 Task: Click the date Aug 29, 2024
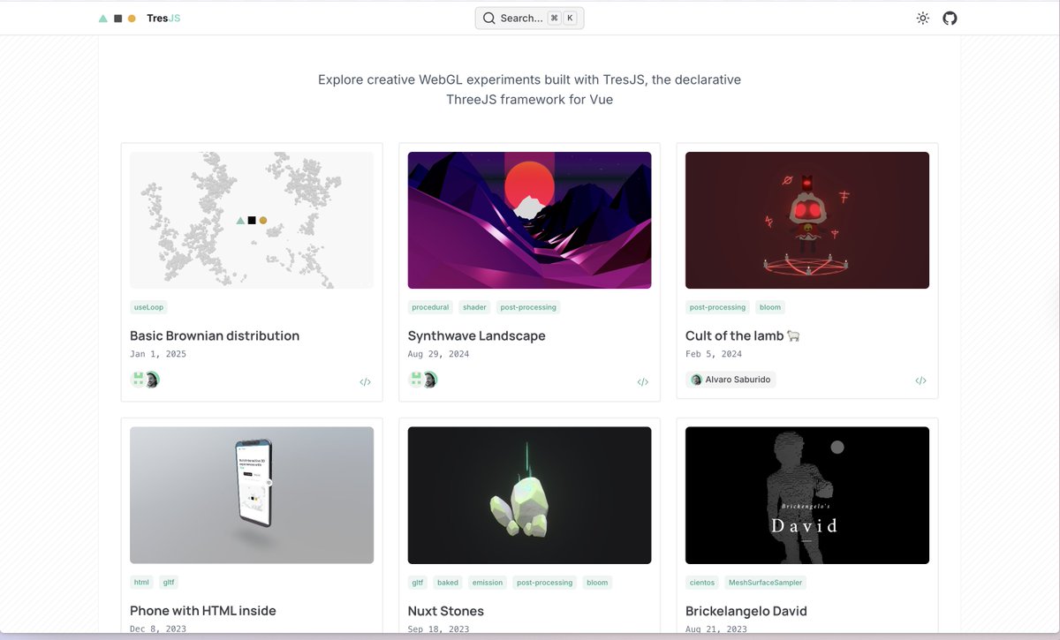click(x=438, y=354)
